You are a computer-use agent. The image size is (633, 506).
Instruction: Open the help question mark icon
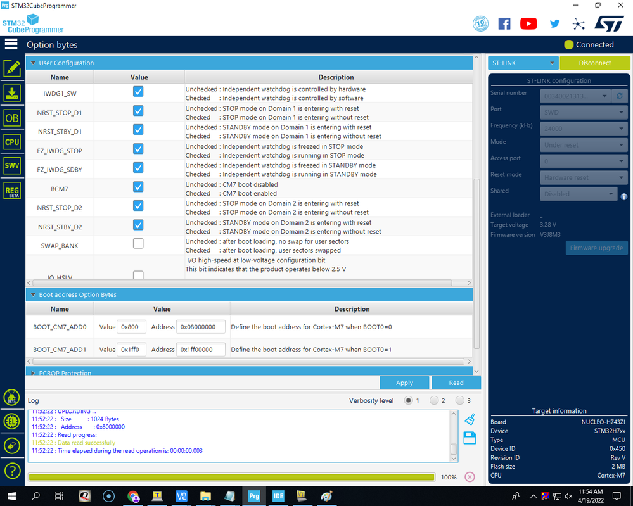tap(11, 471)
